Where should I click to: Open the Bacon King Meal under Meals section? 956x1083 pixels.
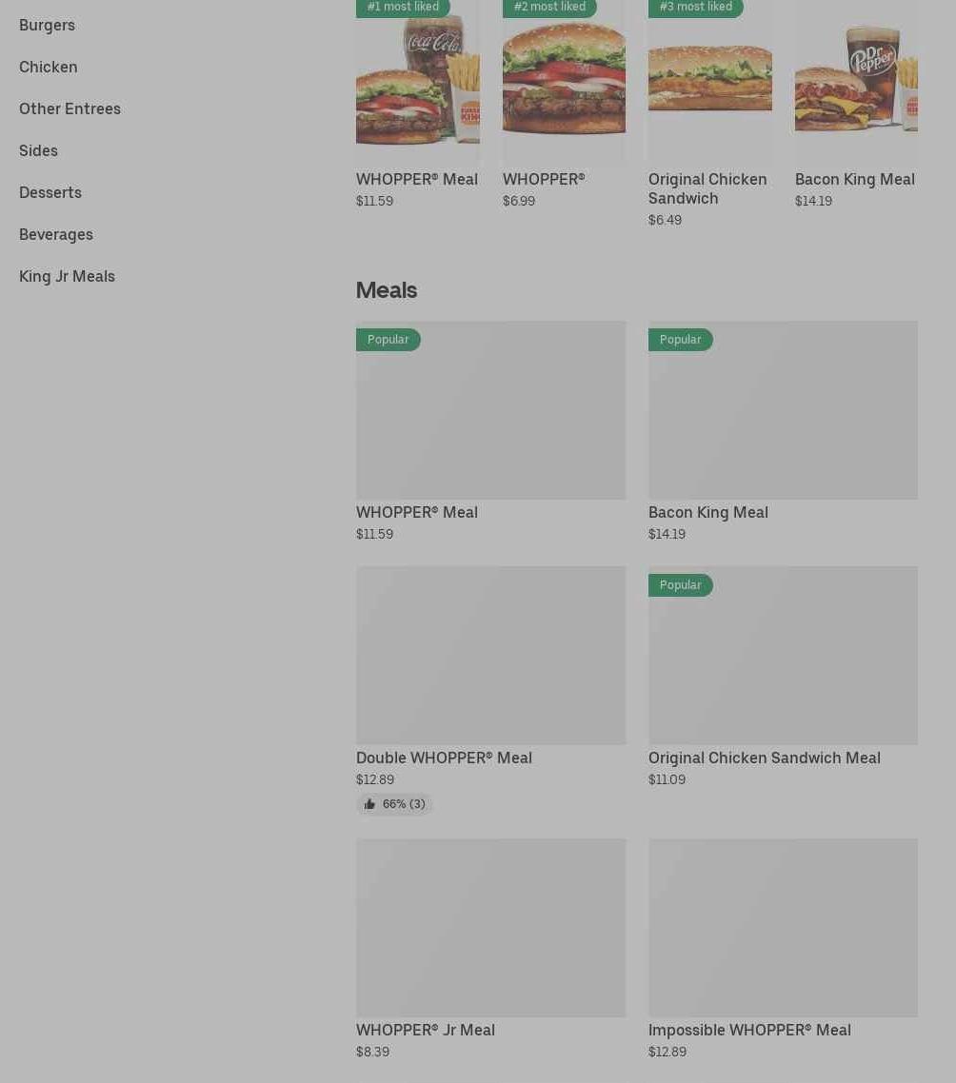[707, 512]
